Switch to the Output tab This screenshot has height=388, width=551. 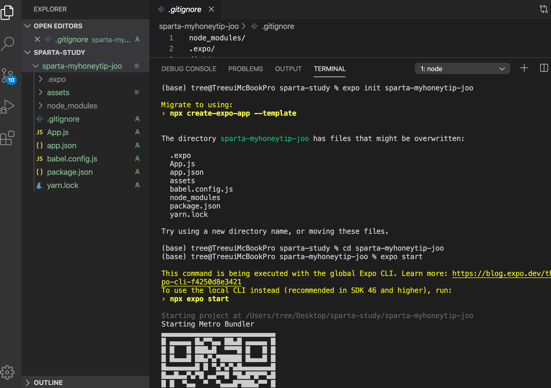point(288,69)
